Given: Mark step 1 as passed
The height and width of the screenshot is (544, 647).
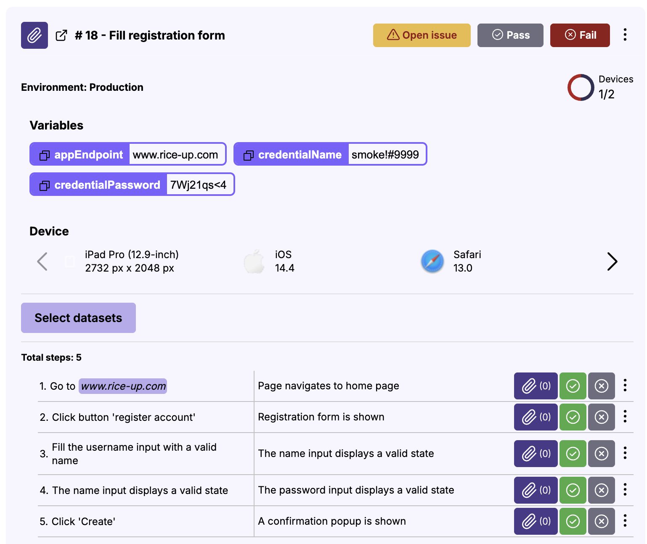Looking at the screenshot, I should (573, 386).
